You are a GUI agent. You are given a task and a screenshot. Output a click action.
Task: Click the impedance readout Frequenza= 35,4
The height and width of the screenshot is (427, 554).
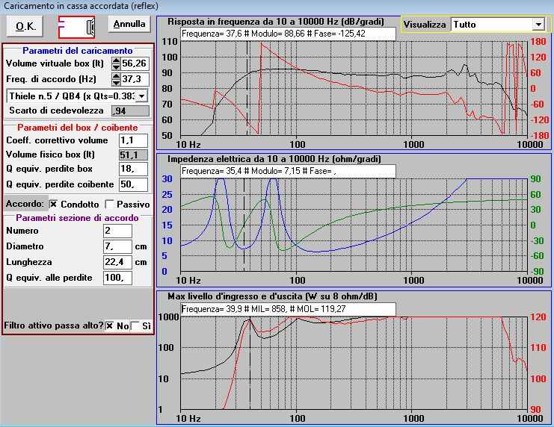click(x=288, y=171)
